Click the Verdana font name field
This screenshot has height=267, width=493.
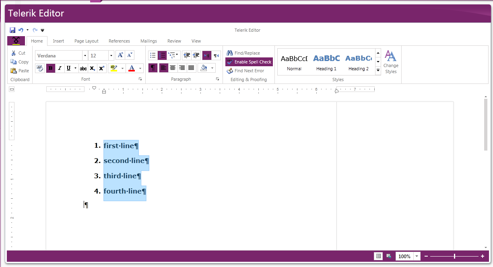pyautogui.click(x=59, y=55)
